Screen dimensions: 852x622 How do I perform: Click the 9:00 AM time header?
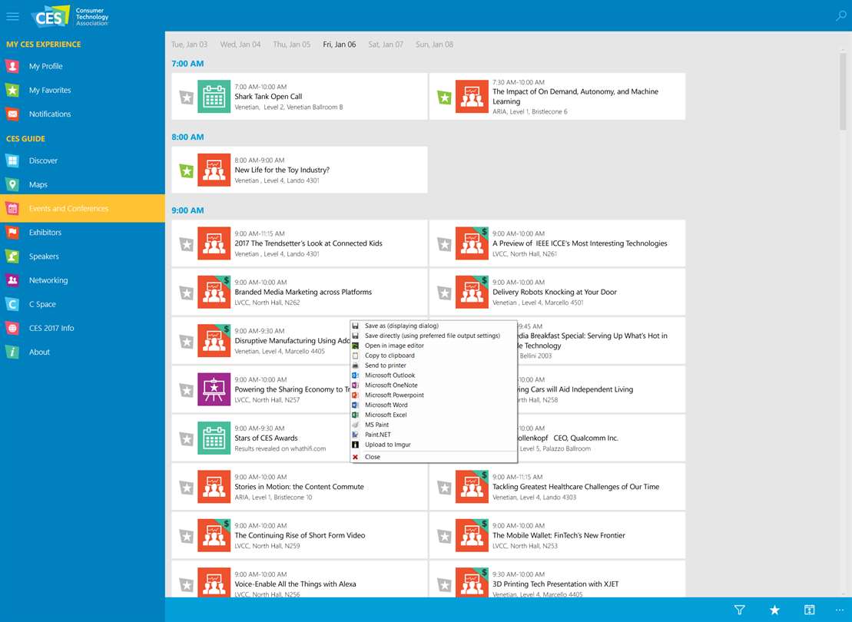pos(187,210)
